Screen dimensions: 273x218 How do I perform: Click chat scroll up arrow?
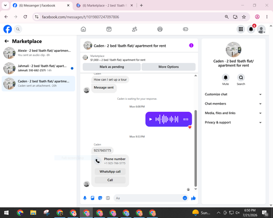click(x=195, y=76)
